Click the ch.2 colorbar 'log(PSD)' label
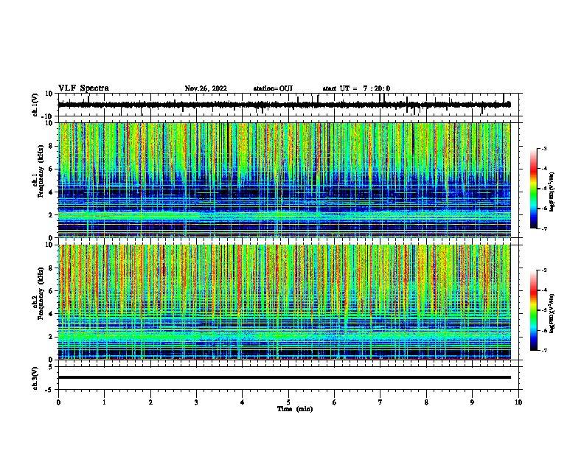Screen dimensions: 584x451 coord(552,313)
